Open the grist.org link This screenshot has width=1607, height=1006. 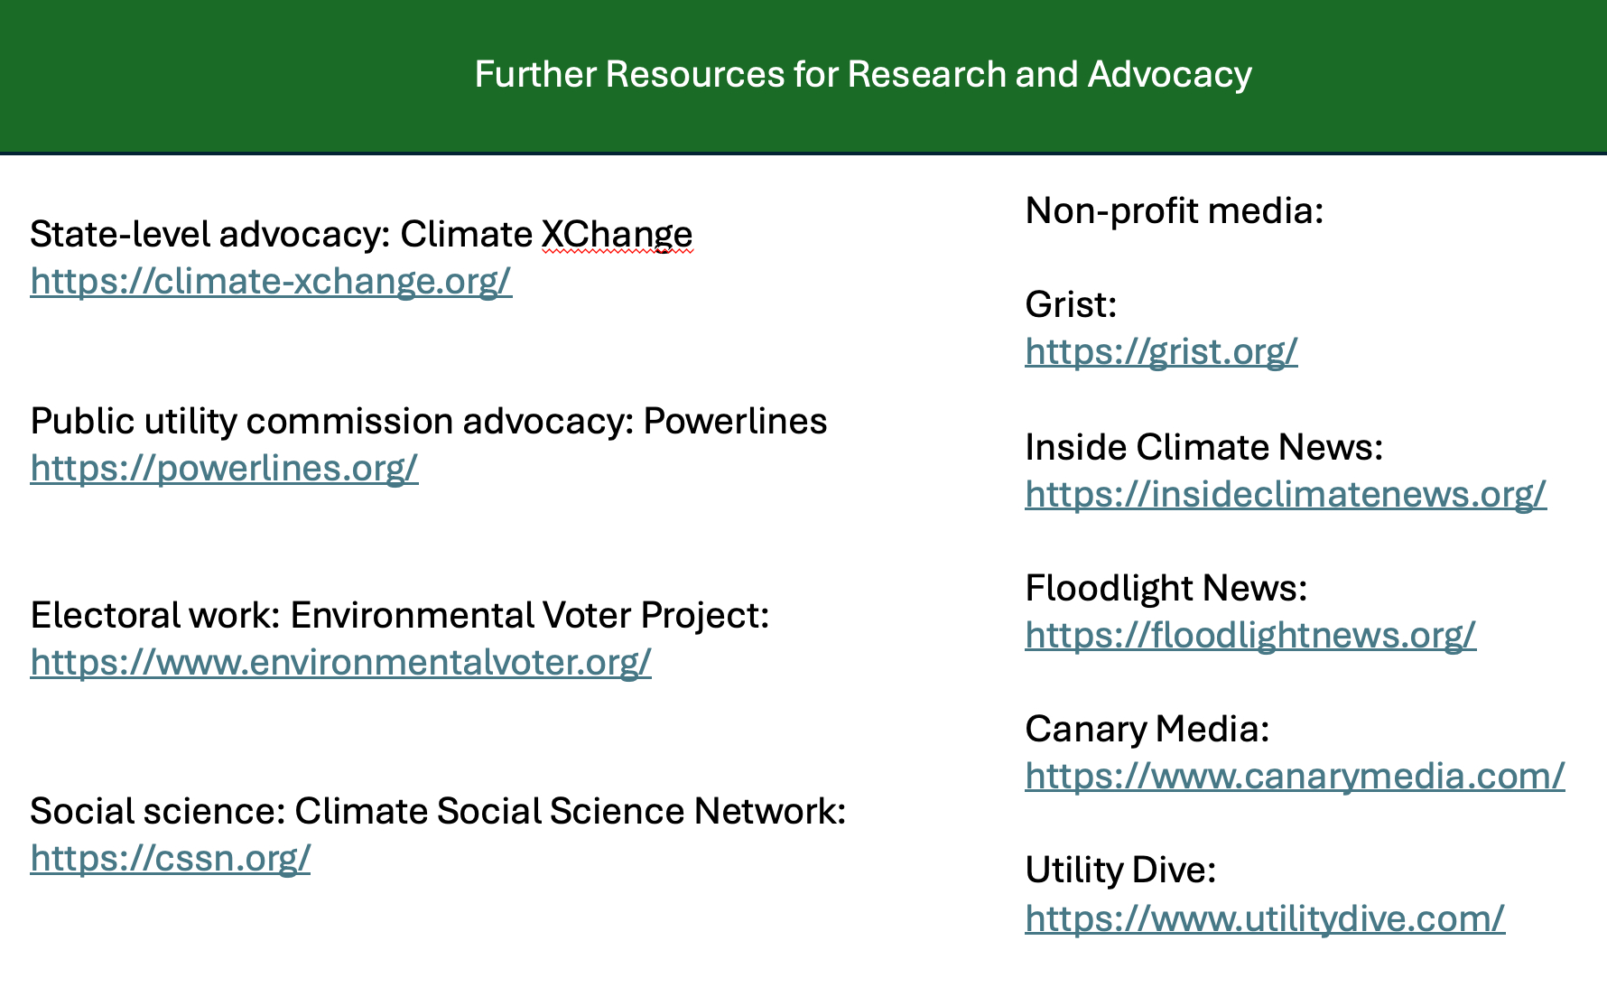point(1161,352)
